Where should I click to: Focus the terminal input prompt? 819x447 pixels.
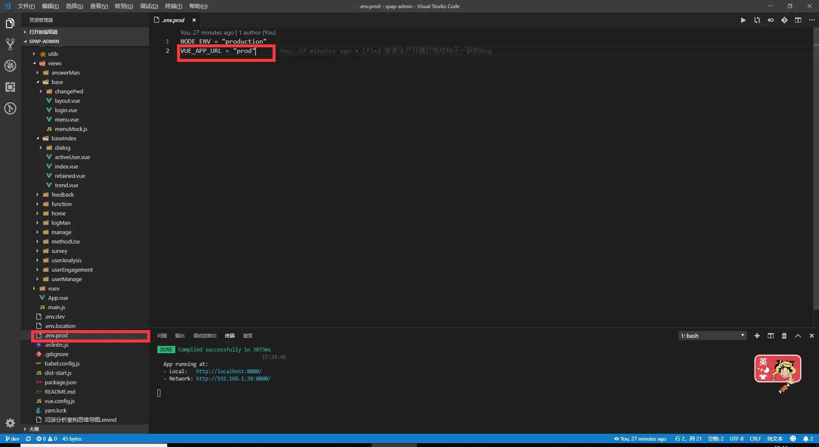click(159, 393)
